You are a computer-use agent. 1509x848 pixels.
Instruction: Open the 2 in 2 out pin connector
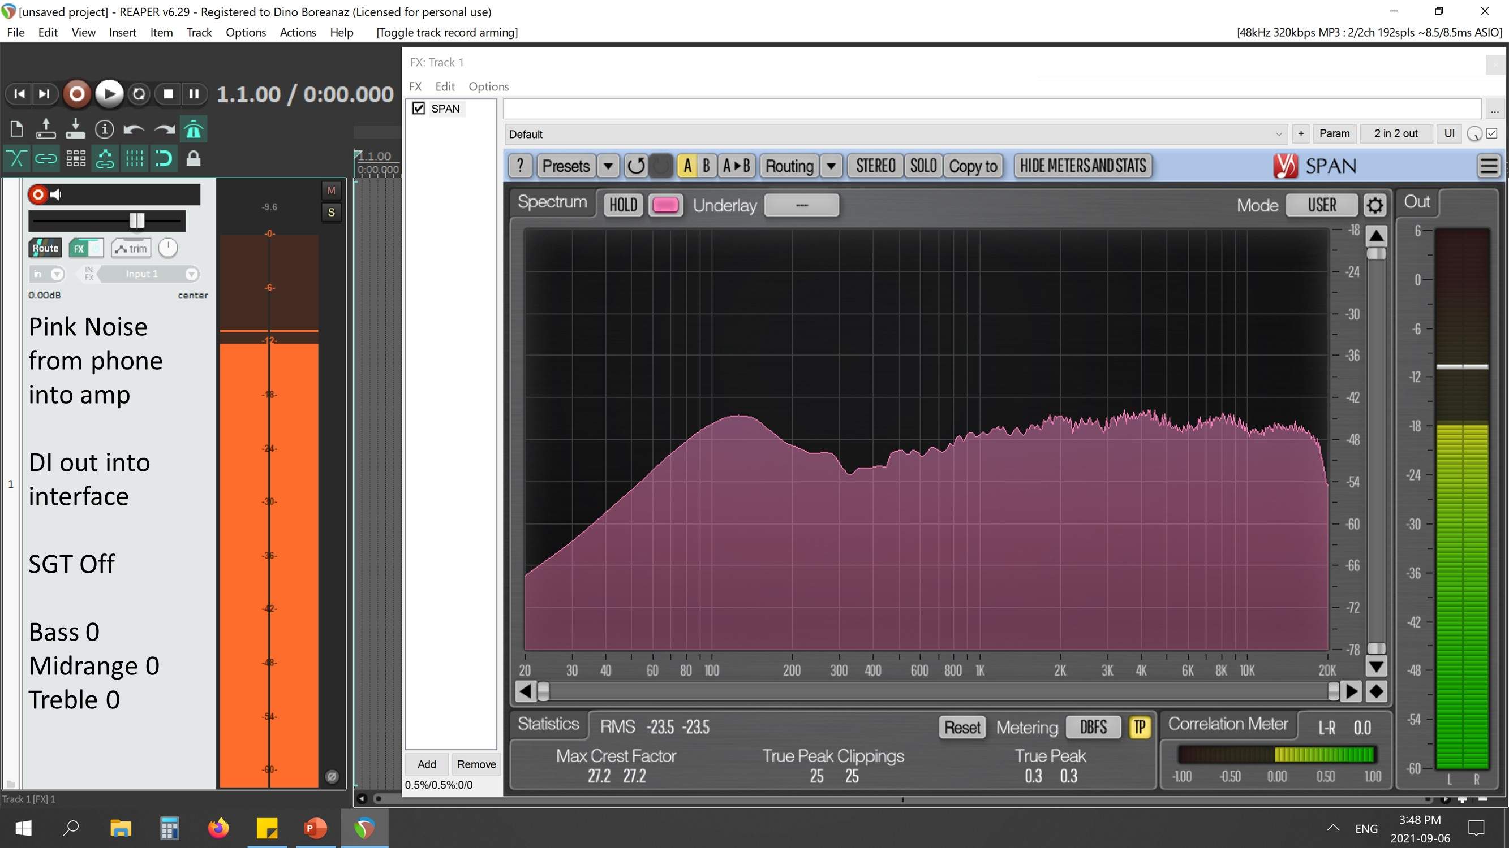pos(1396,133)
